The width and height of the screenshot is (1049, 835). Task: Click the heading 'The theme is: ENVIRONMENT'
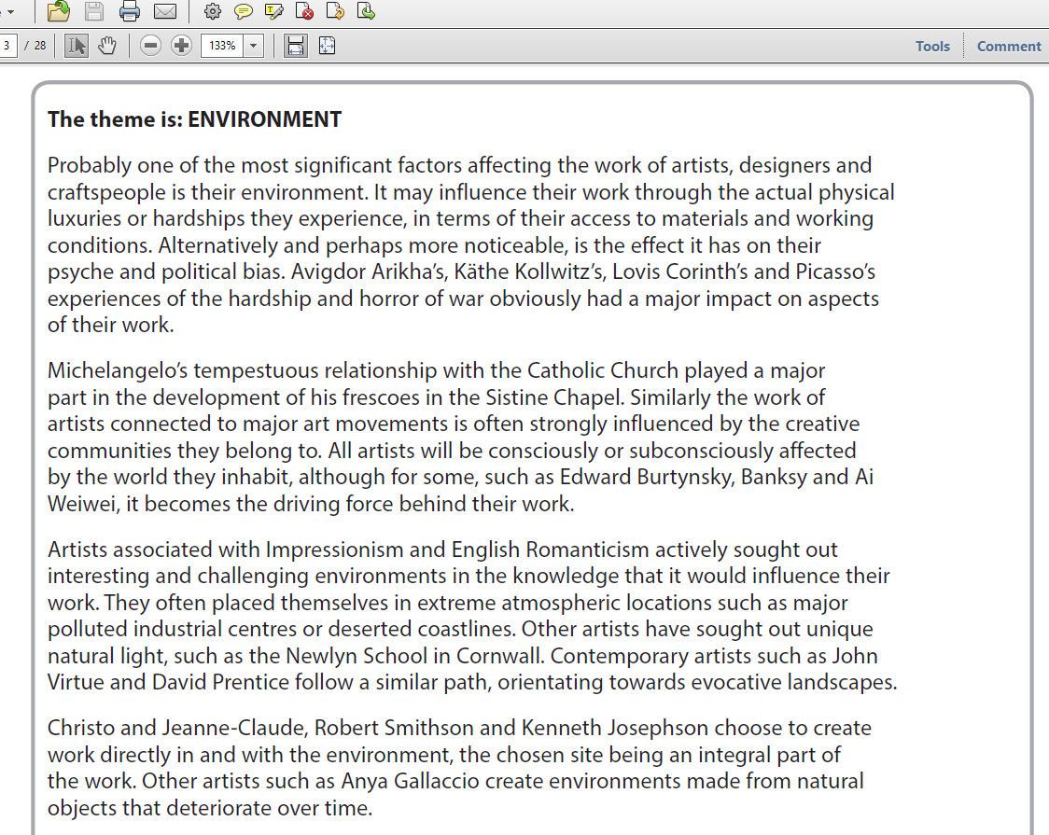tap(194, 119)
